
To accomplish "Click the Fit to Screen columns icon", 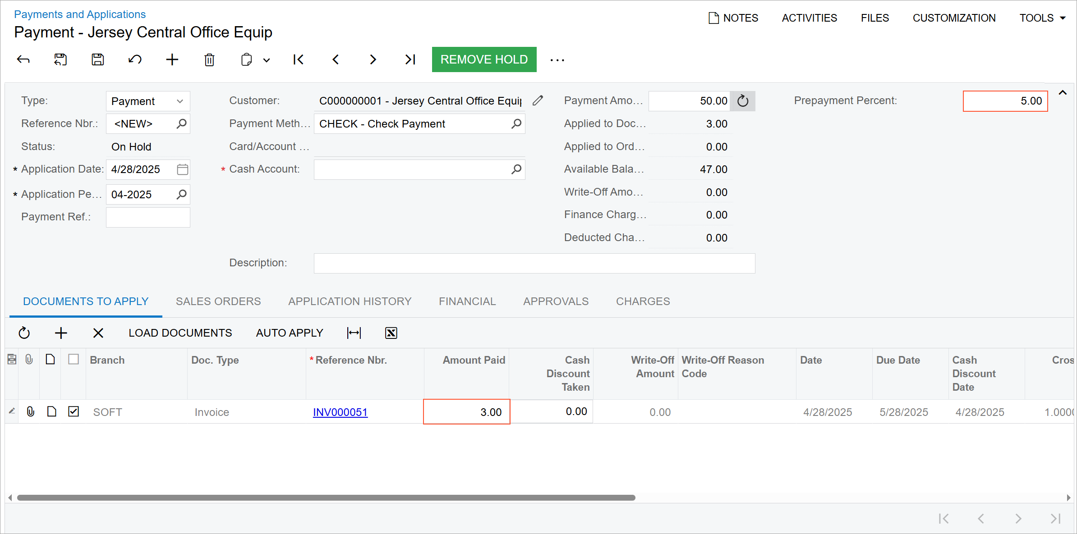I will [354, 333].
